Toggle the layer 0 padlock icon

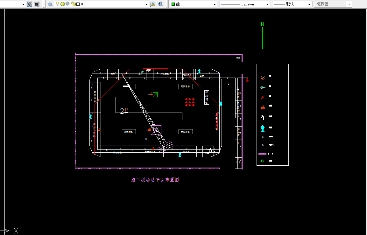pos(73,4)
